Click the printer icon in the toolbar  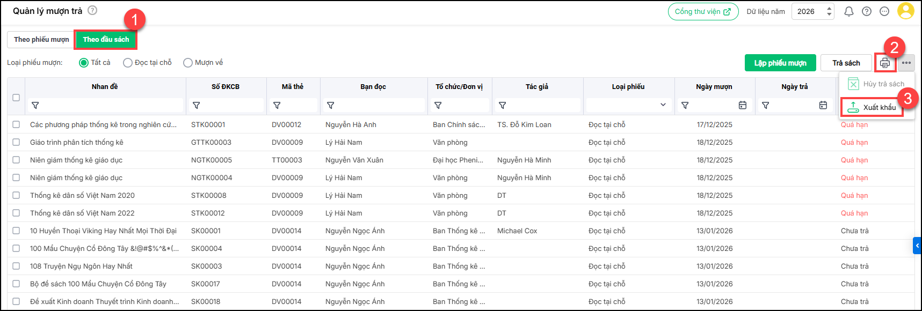point(884,63)
